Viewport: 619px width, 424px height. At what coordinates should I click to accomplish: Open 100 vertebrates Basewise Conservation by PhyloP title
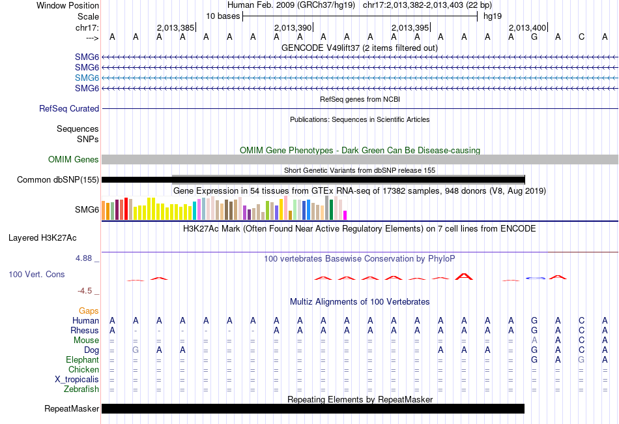[359, 259]
